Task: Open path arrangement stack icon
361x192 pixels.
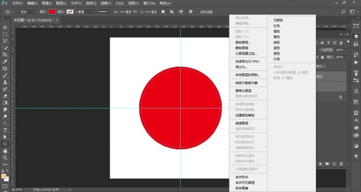Action: [x=181, y=12]
